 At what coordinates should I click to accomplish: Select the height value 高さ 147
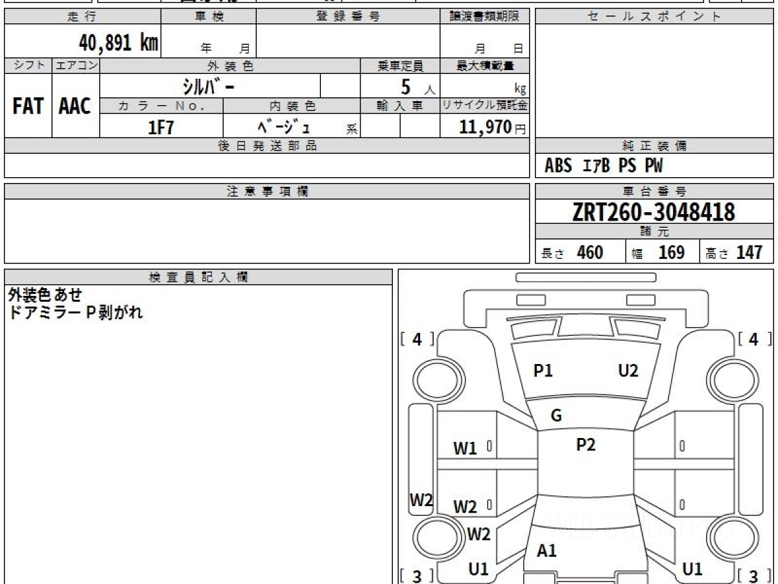point(735,252)
